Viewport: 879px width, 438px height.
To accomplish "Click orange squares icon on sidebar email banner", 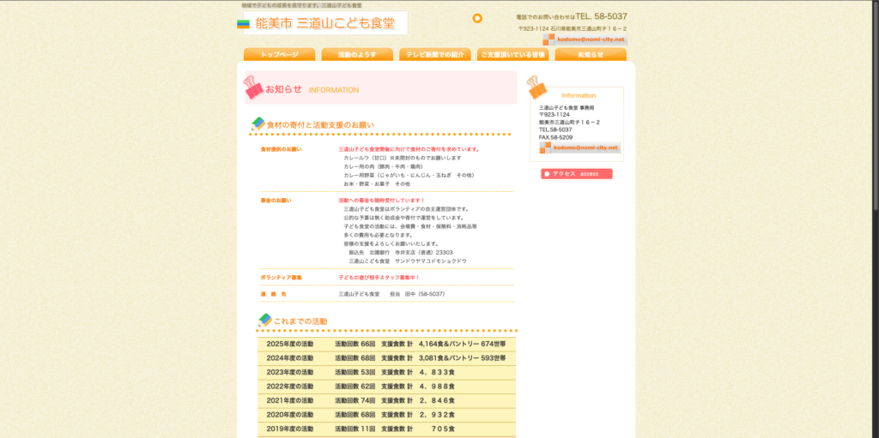I will pos(545,147).
